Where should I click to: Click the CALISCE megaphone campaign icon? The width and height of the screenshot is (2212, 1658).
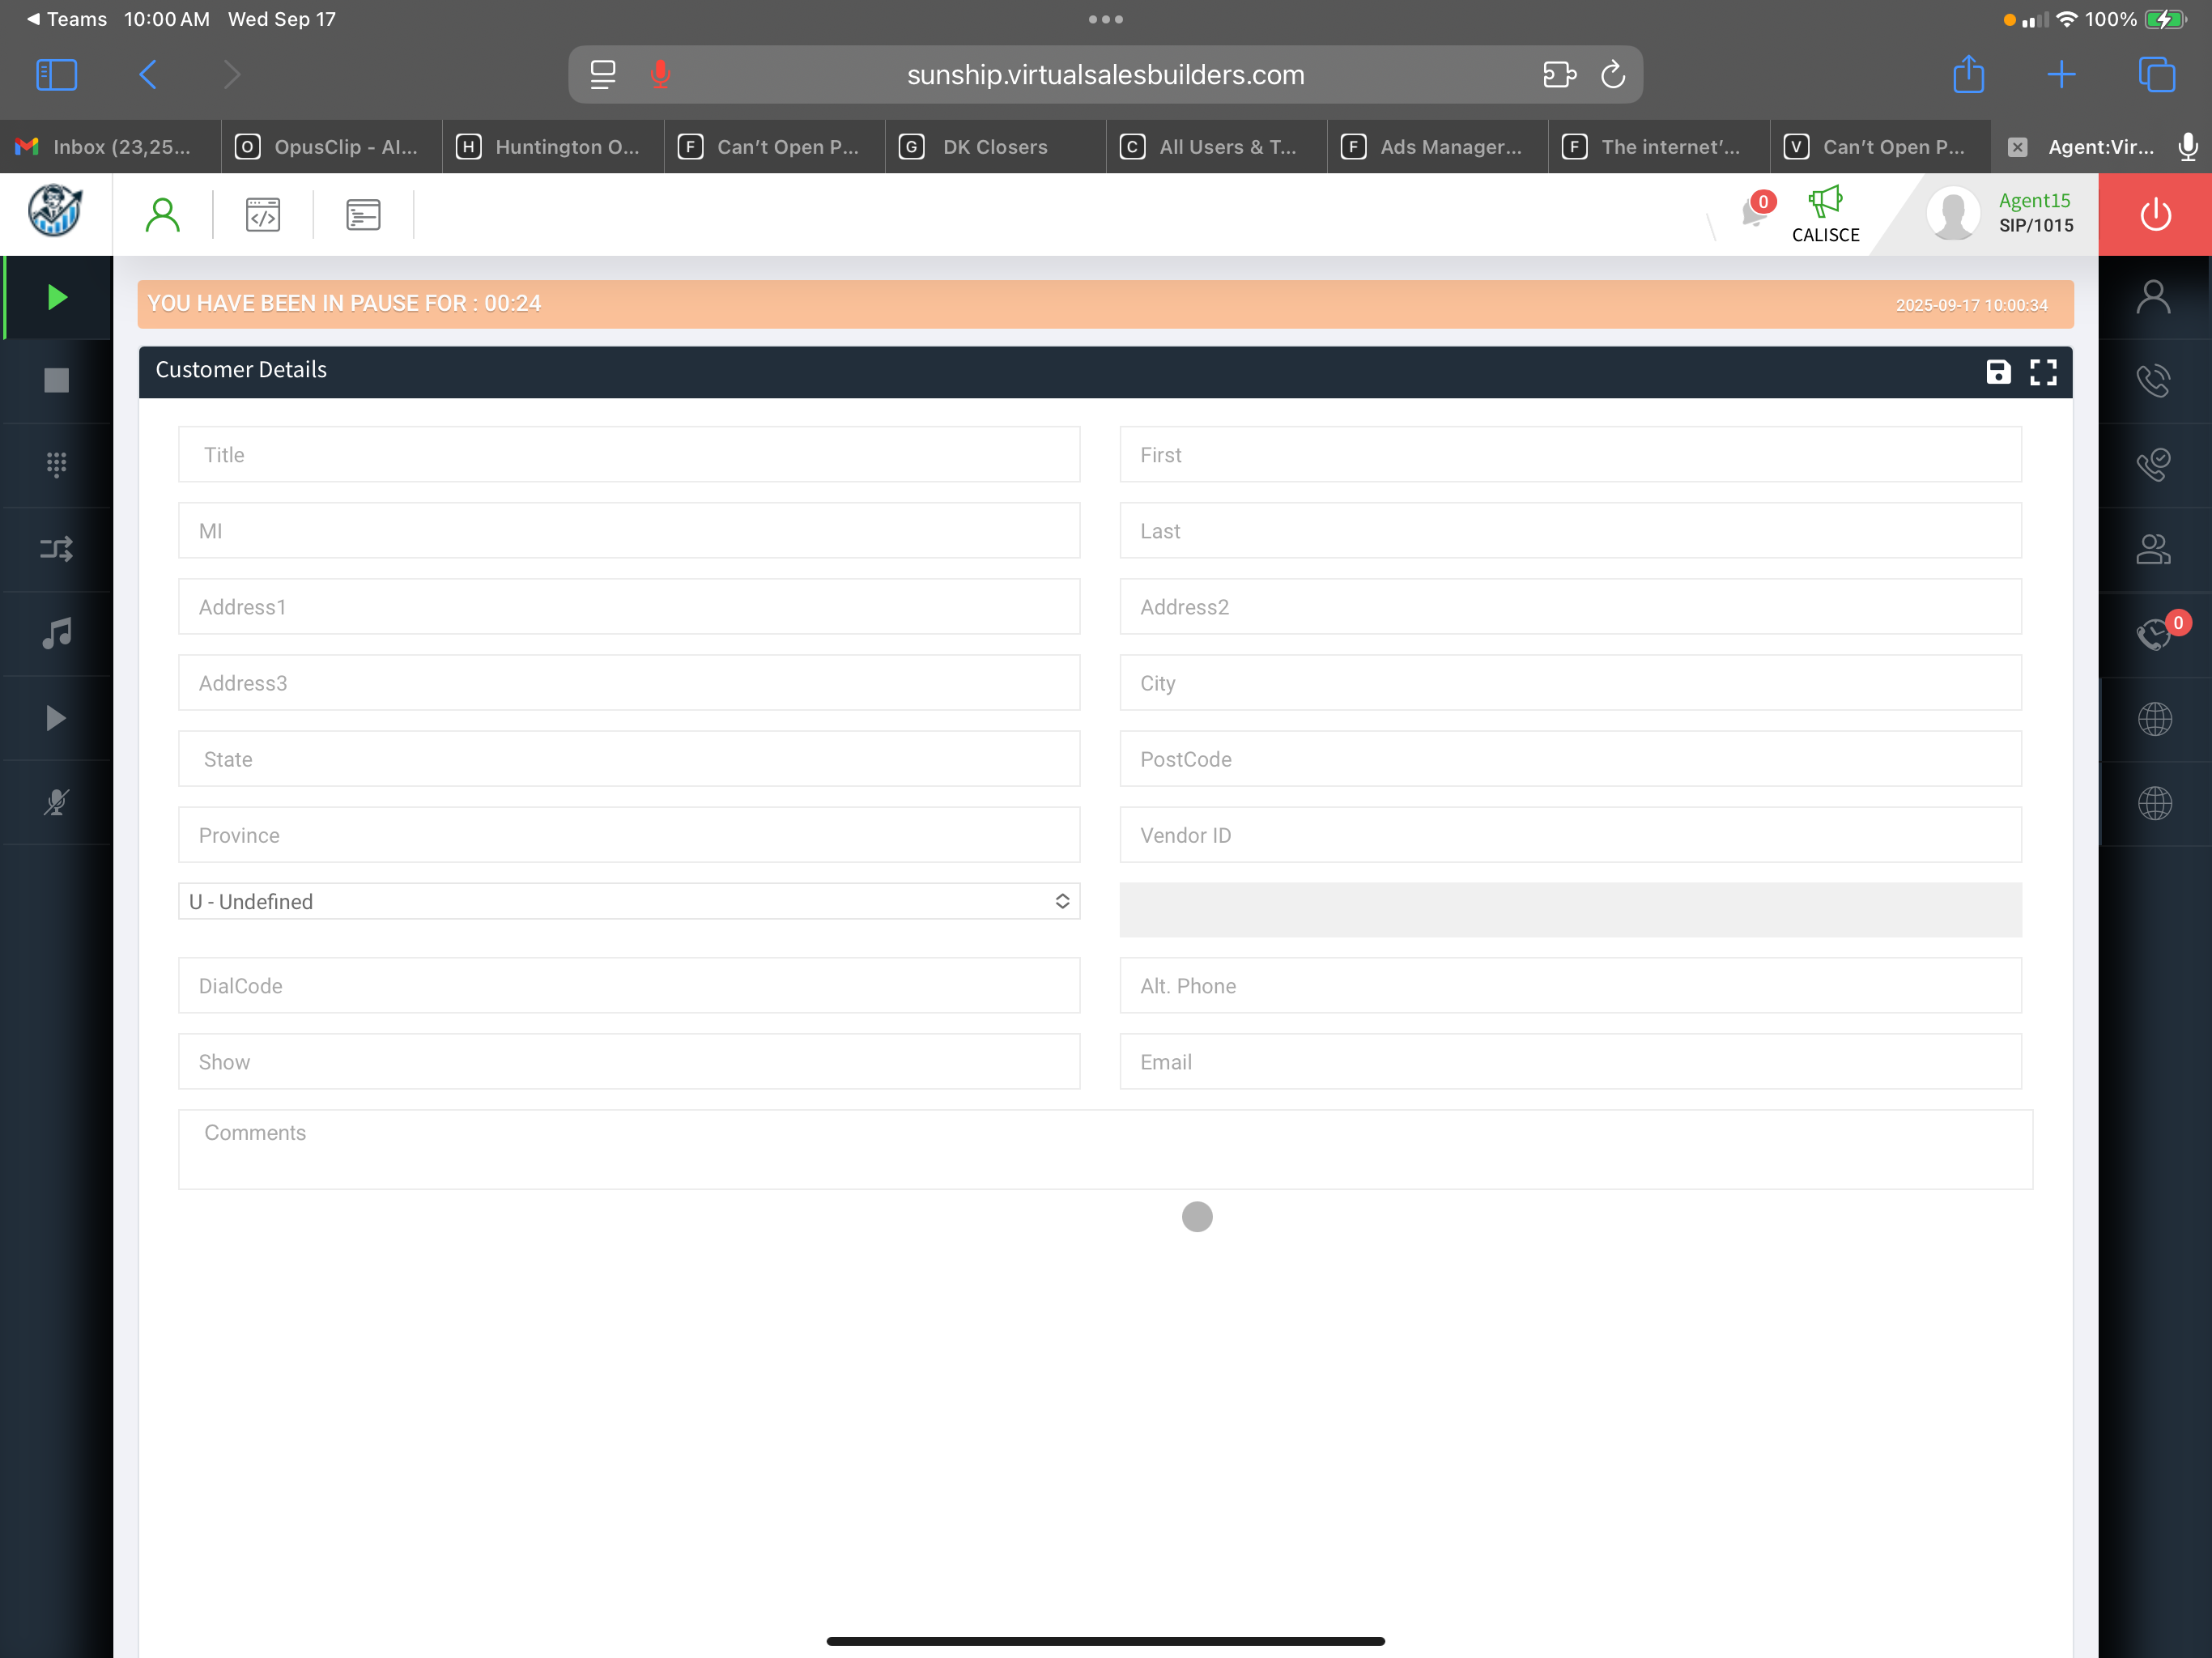(1825, 213)
